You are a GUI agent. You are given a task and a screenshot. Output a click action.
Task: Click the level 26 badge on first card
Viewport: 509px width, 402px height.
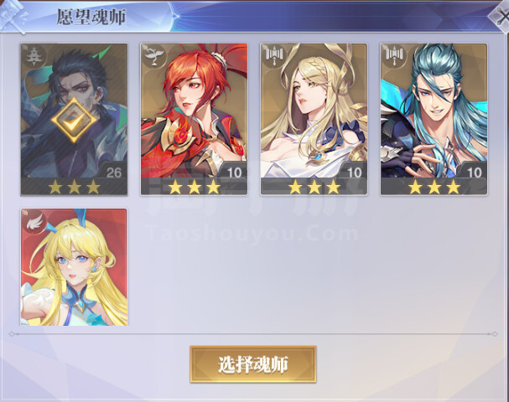point(113,173)
